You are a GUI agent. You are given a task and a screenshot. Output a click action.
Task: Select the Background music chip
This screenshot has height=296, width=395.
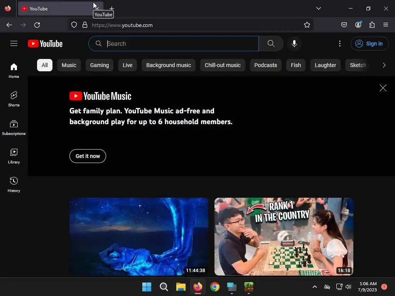(169, 65)
